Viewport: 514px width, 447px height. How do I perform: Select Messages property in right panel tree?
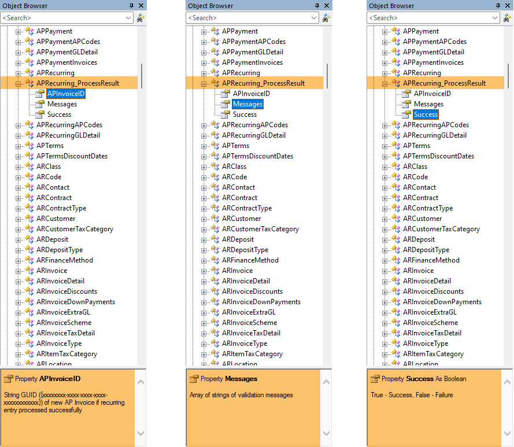click(x=428, y=104)
